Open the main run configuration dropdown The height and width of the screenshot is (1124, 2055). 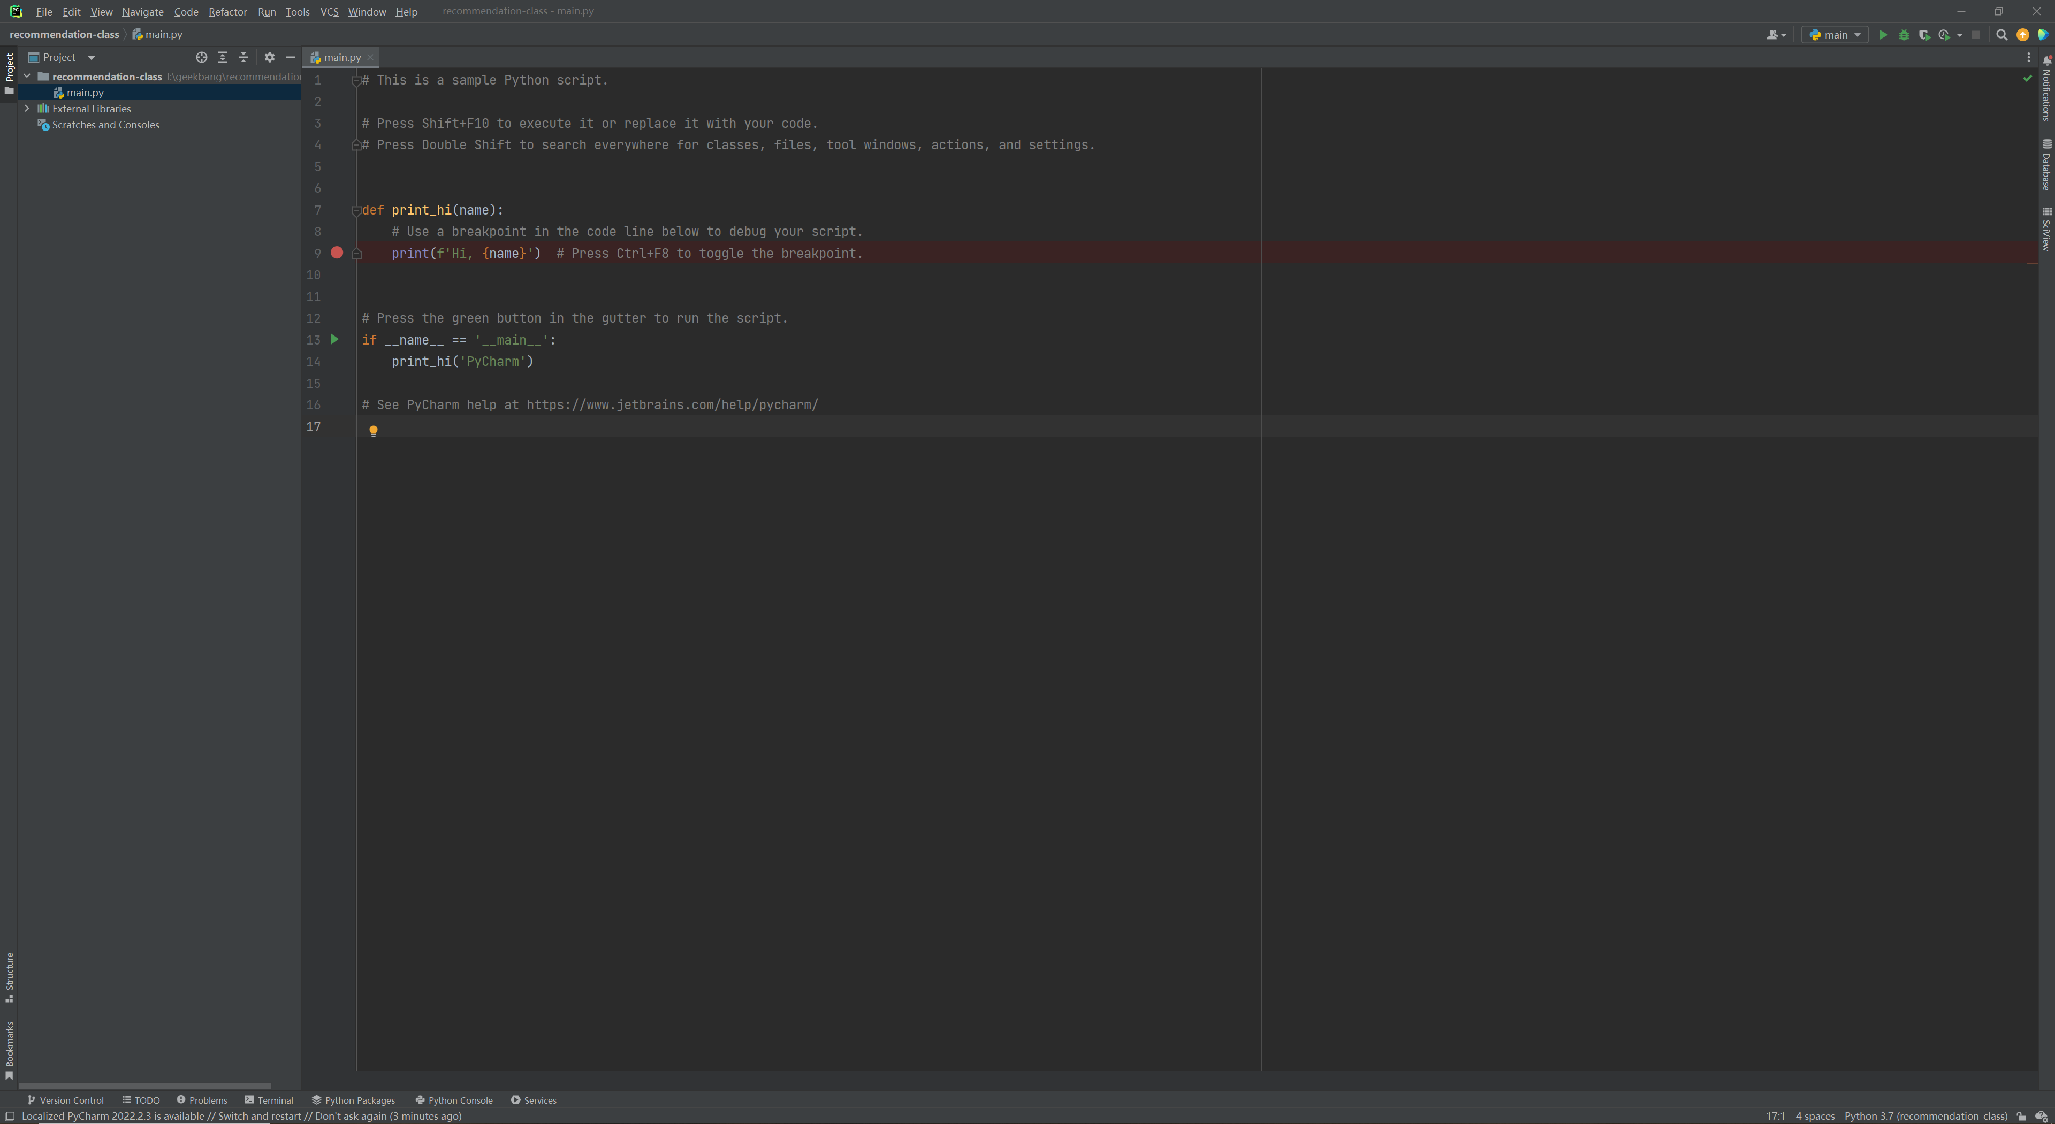tap(1835, 35)
